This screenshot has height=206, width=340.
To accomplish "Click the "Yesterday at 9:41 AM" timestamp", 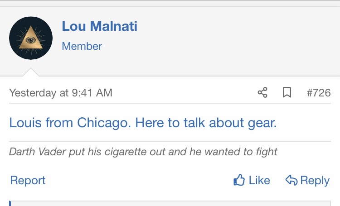I will [60, 93].
